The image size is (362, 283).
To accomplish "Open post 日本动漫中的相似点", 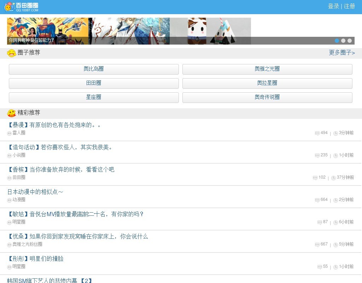I will pyautogui.click(x=35, y=192).
